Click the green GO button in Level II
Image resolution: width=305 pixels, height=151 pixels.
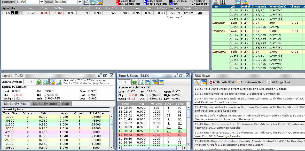click(x=39, y=82)
